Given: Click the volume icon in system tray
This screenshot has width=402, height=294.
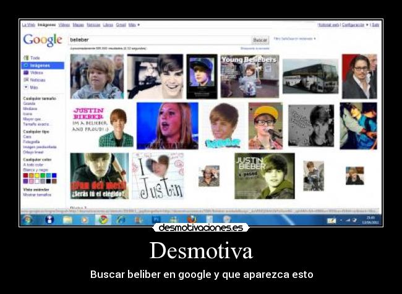Looking at the screenshot, I should (x=354, y=220).
